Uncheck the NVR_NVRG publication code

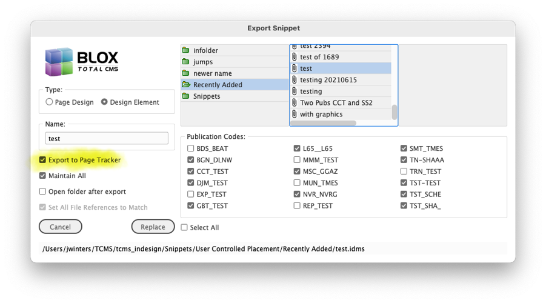pos(297,194)
